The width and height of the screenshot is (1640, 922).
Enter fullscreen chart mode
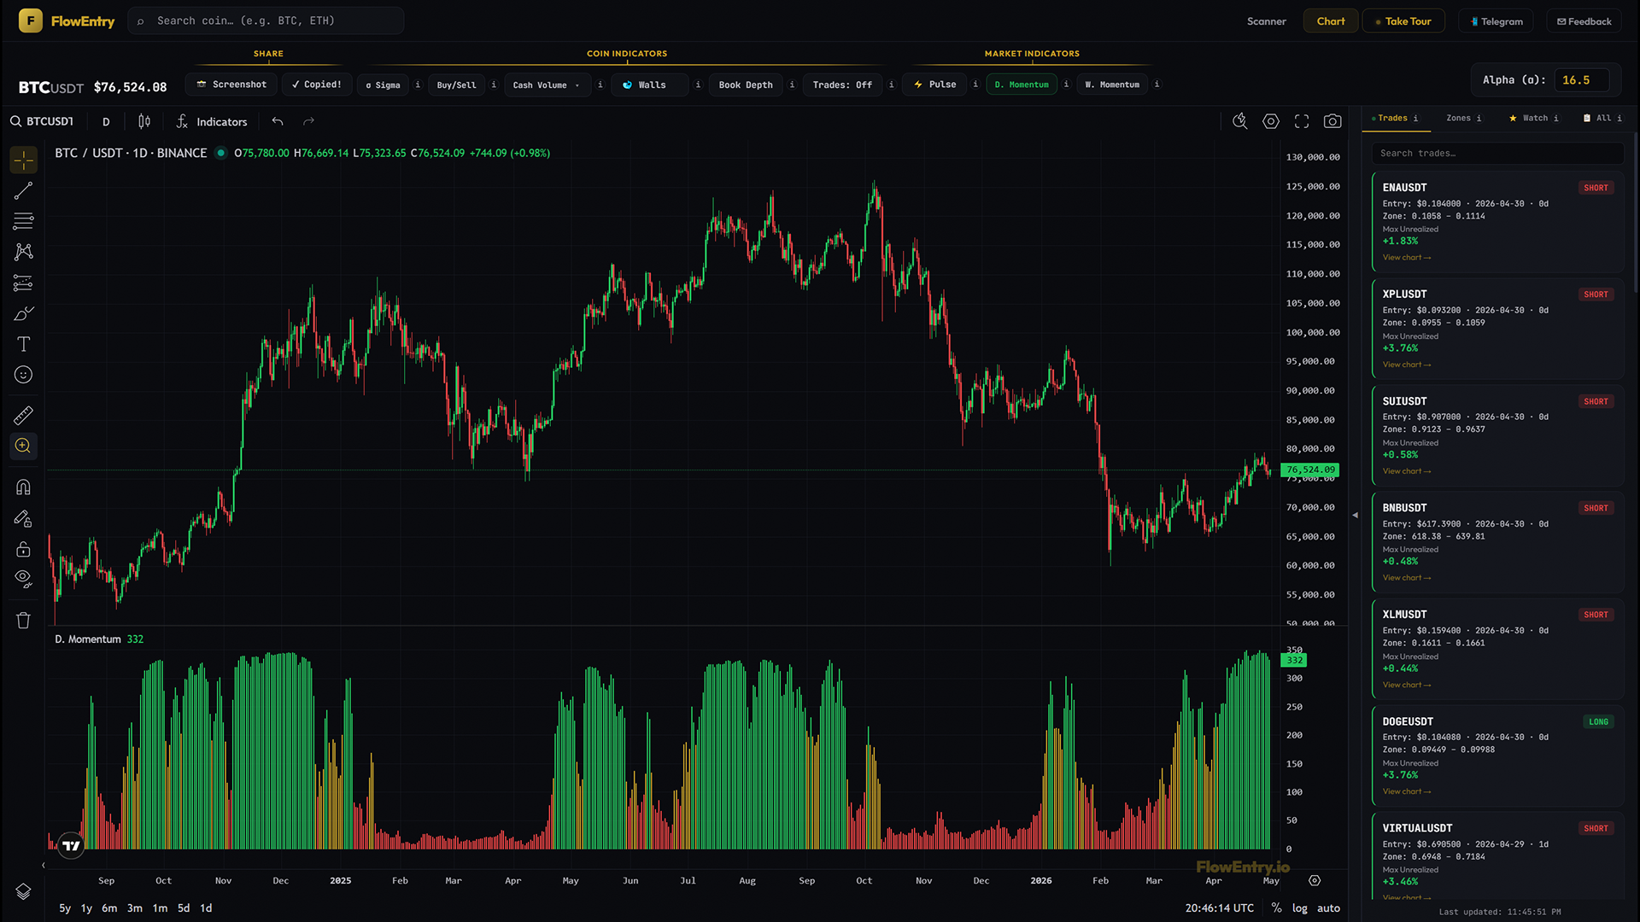click(1302, 121)
